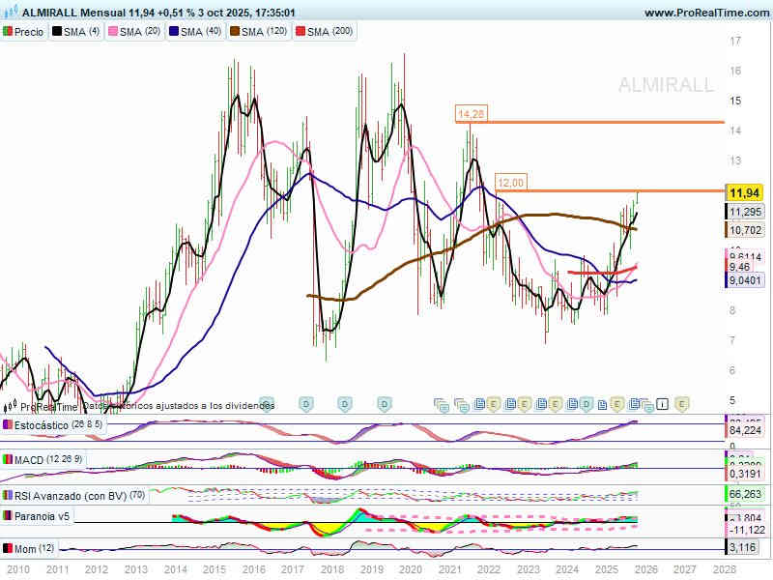Click the Estocástico indicator color icon
The height and width of the screenshot is (580, 773).
pos(9,424)
